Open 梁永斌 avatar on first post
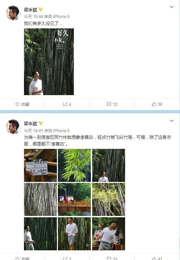180x260 pixels. (x=13, y=13)
